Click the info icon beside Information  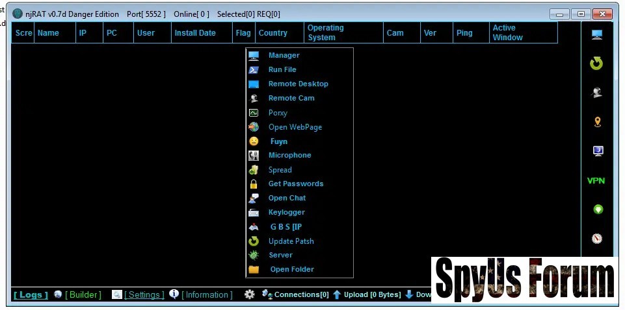pyautogui.click(x=174, y=294)
